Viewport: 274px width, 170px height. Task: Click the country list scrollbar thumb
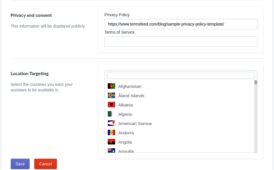coord(256,82)
